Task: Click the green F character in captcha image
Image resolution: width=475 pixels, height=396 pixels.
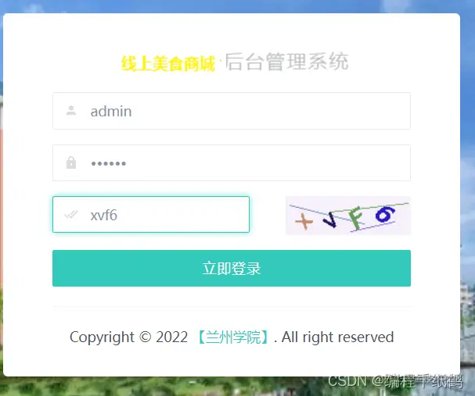Action: point(355,218)
